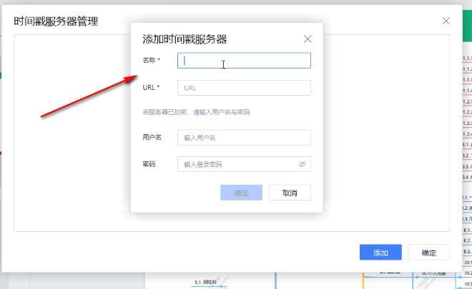Click the 名称 name input field
The width and height of the screenshot is (472, 289).
[x=244, y=61]
